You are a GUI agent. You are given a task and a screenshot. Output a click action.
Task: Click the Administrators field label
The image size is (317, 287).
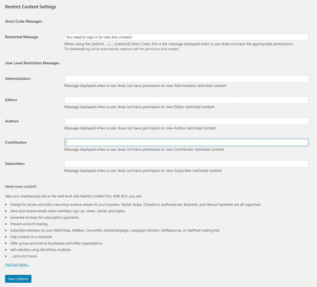click(x=17, y=78)
